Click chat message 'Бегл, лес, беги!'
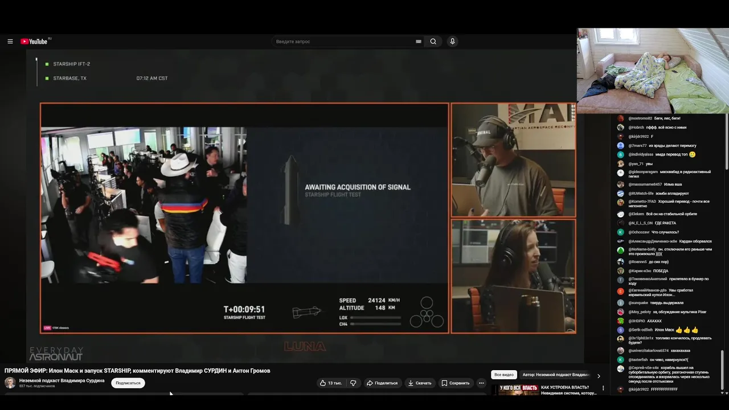Viewport: 729px width, 410px height. (x=666, y=118)
